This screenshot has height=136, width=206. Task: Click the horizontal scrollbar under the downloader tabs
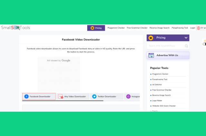pos(63,101)
